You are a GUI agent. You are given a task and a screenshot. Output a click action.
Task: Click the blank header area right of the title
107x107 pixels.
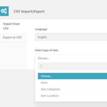pos(75,11)
